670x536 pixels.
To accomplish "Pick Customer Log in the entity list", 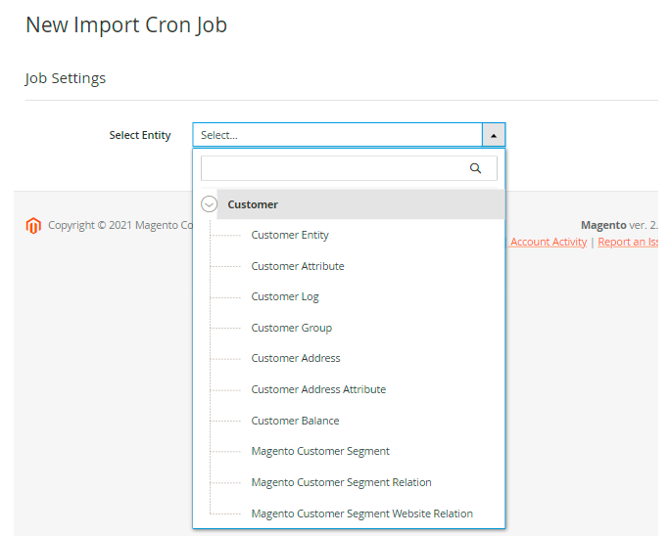I will click(285, 296).
